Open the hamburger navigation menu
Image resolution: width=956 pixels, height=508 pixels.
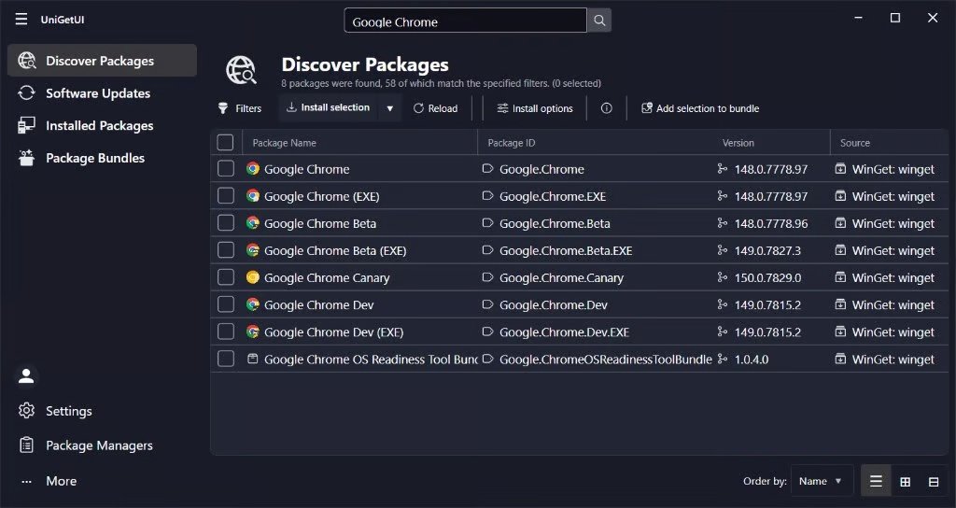[21, 19]
